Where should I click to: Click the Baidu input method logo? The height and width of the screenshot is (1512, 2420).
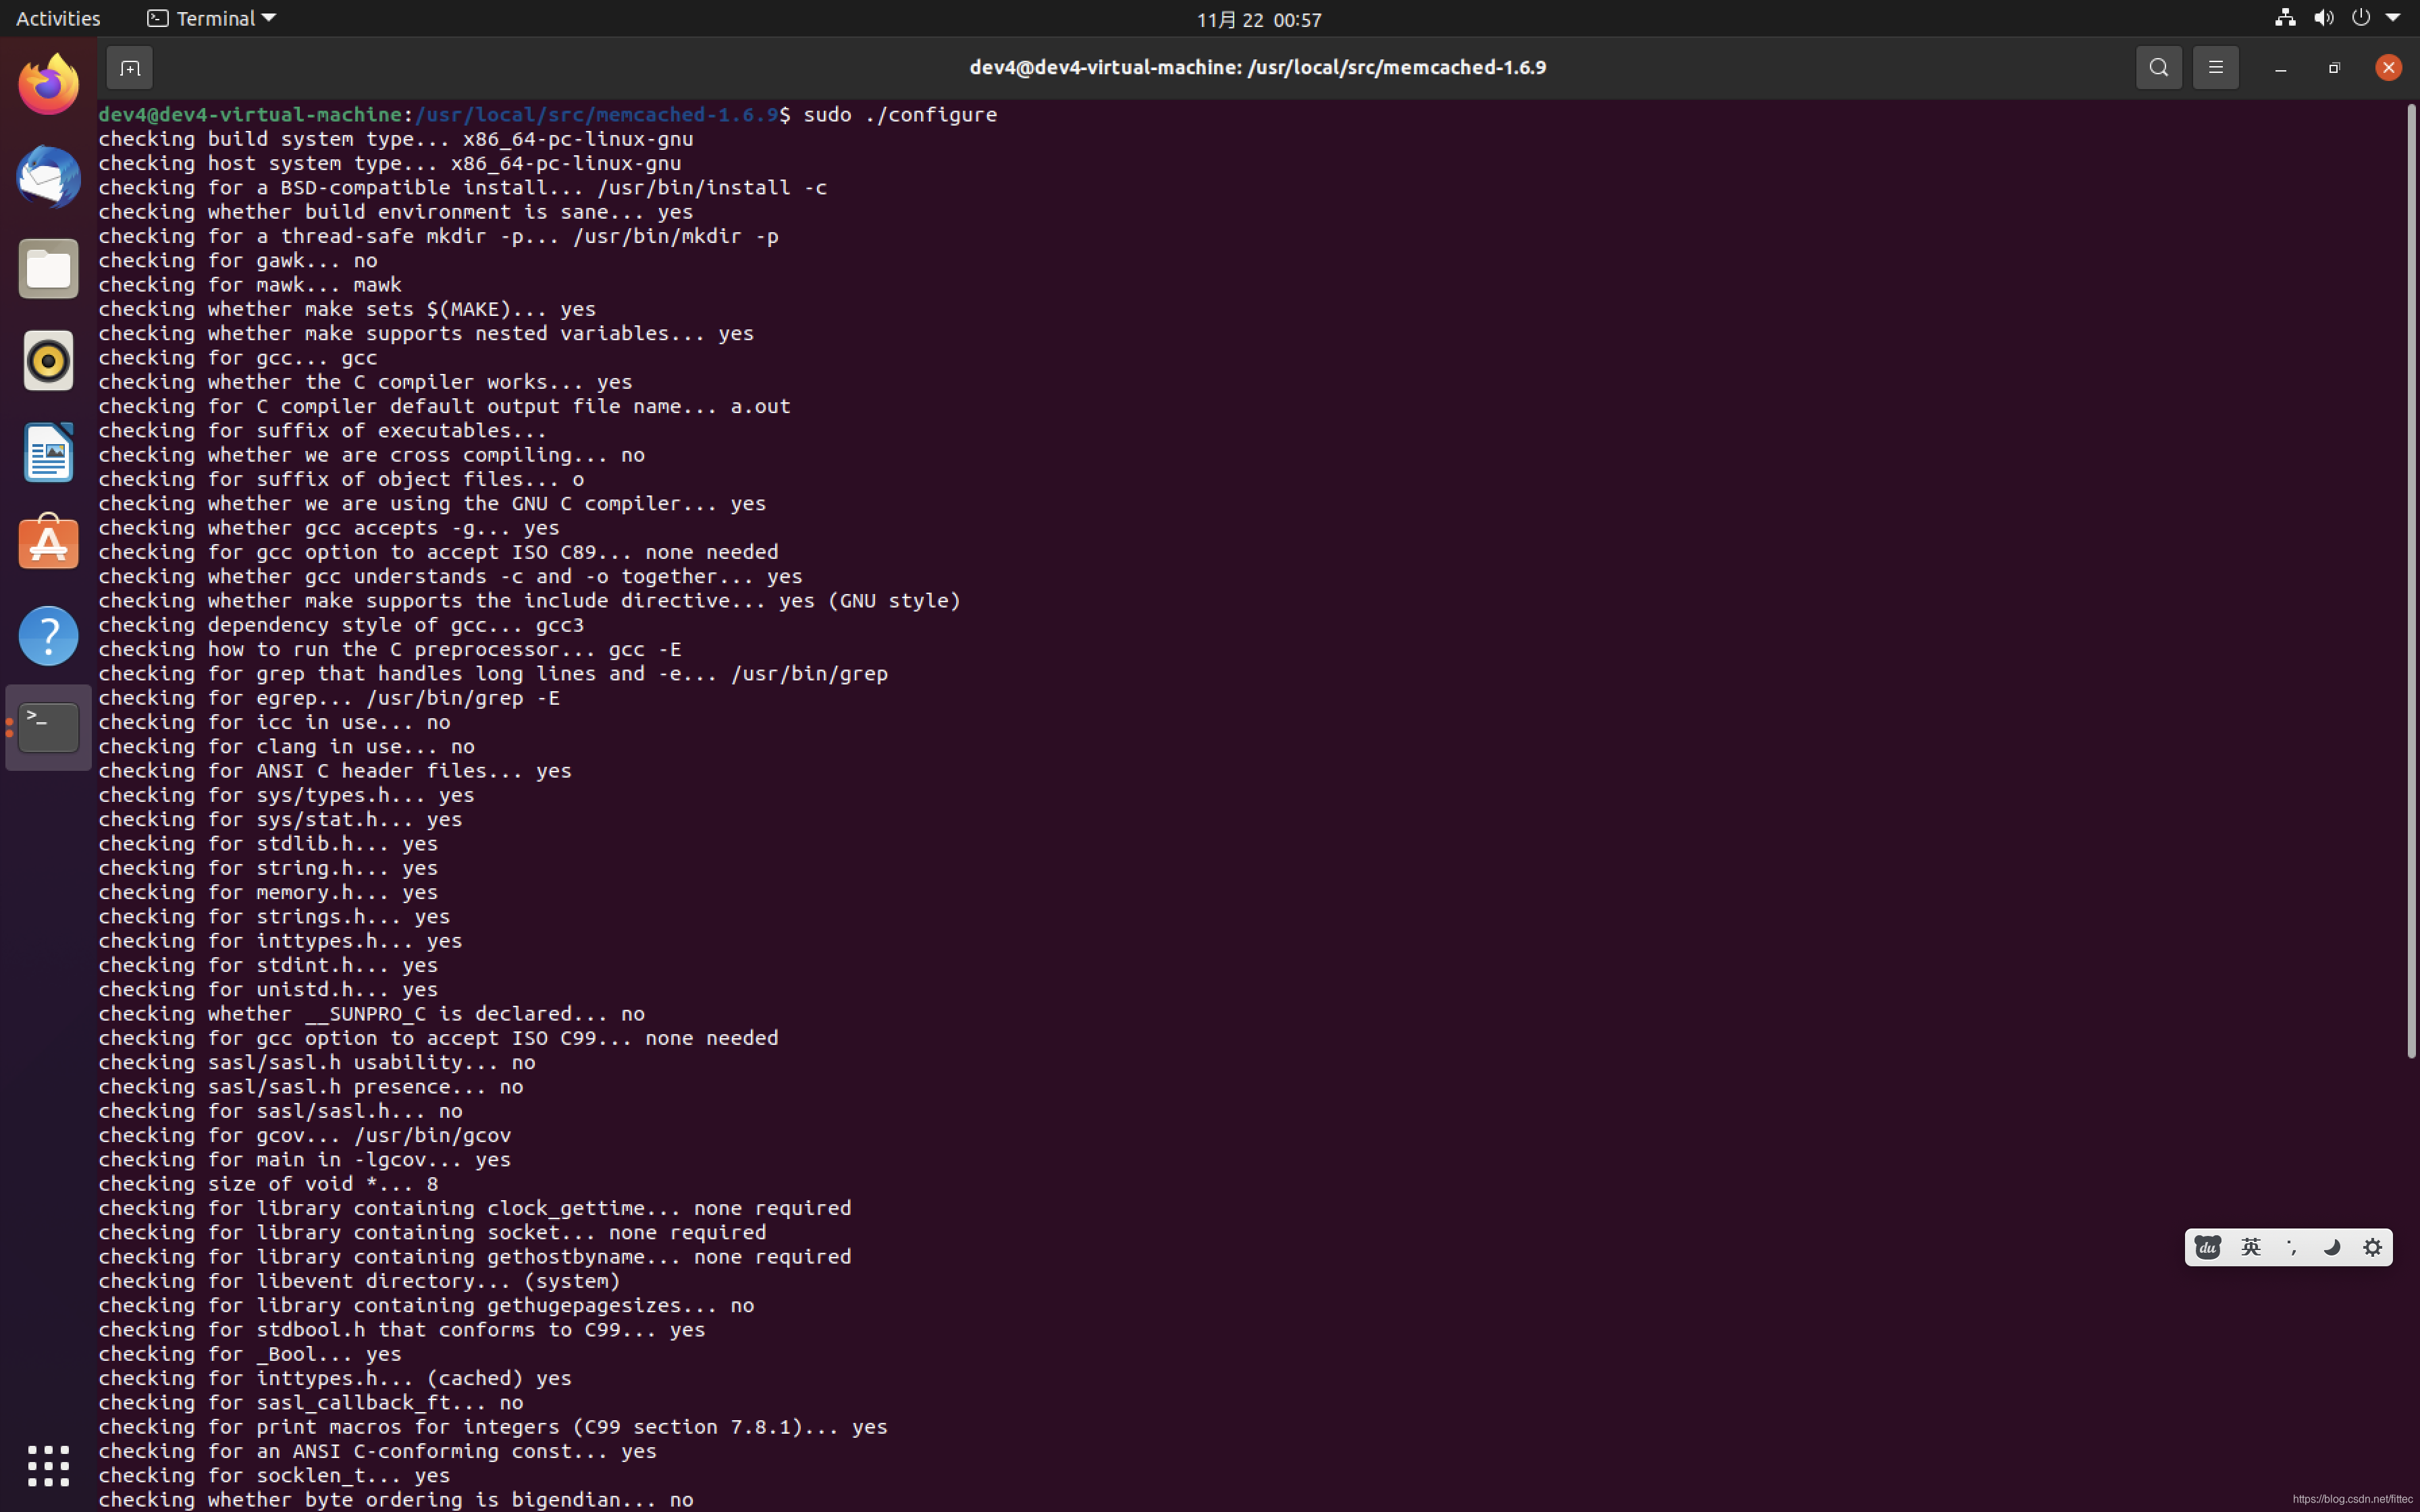click(2207, 1247)
